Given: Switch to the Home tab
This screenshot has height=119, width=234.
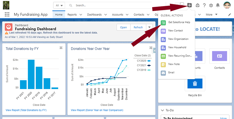Looking at the screenshot, I should pyautogui.click(x=59, y=15).
